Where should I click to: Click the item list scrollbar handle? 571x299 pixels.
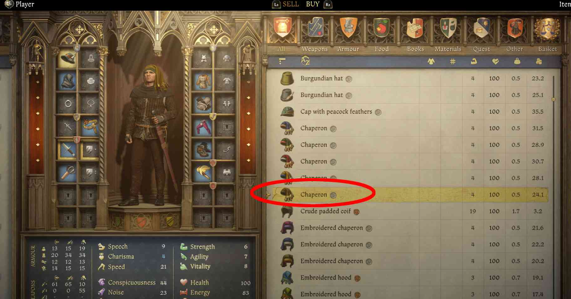(554, 99)
